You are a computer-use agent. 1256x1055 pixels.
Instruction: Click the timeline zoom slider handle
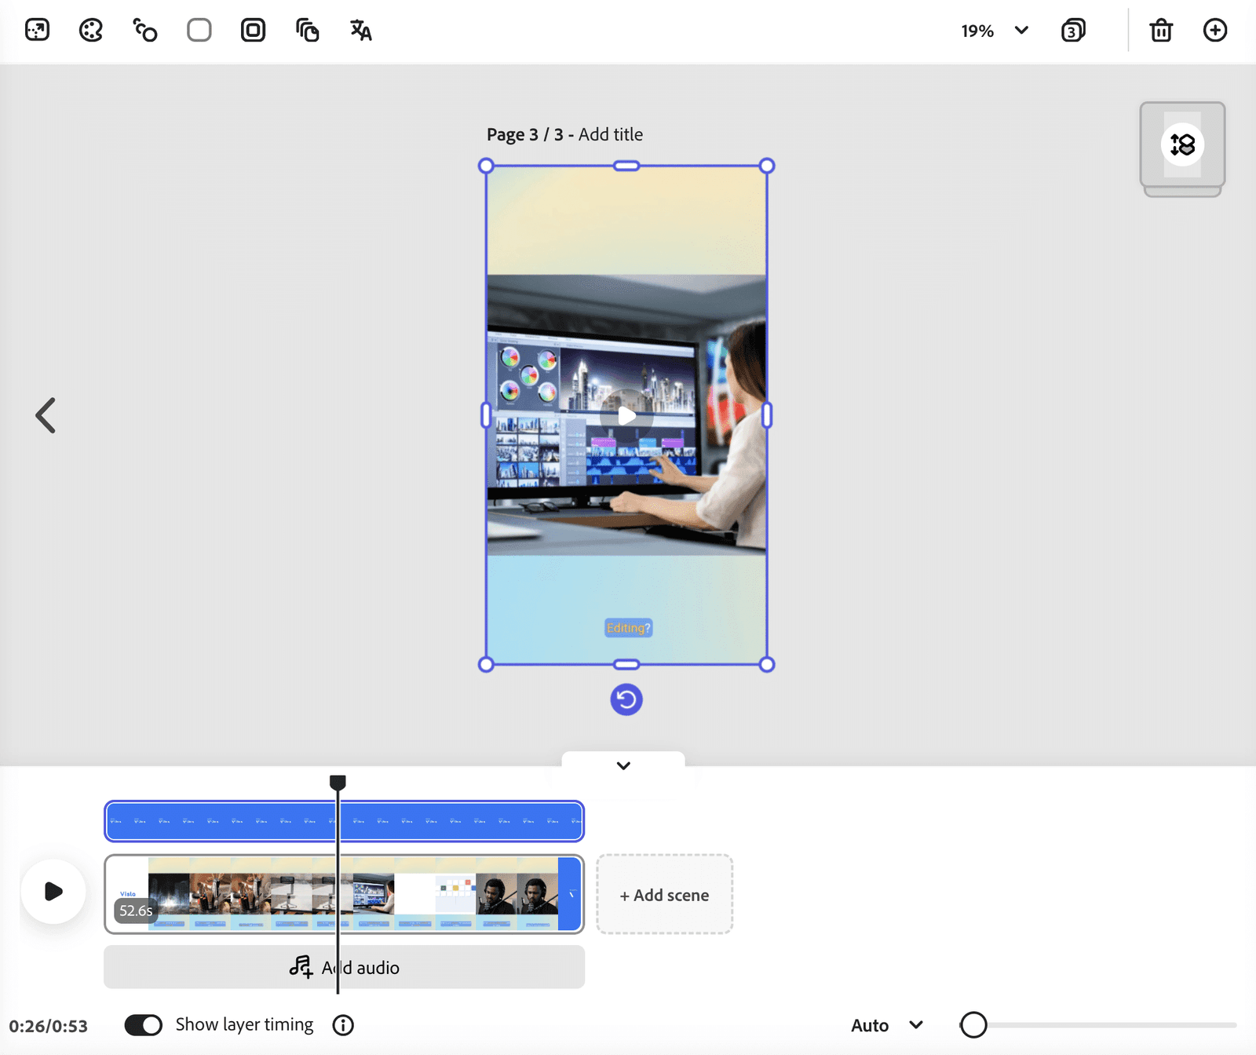pos(973,1024)
